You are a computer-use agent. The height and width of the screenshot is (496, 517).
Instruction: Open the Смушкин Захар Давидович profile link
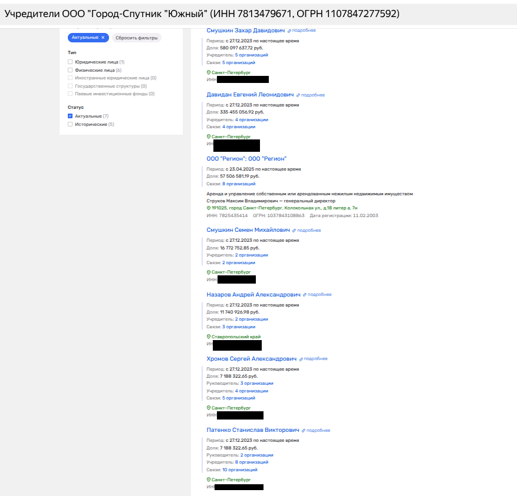[246, 30]
